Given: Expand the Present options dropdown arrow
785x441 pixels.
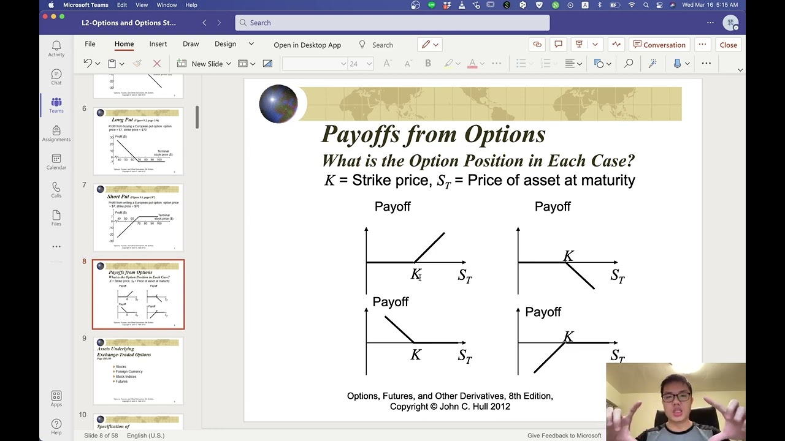Looking at the screenshot, I should pos(595,45).
